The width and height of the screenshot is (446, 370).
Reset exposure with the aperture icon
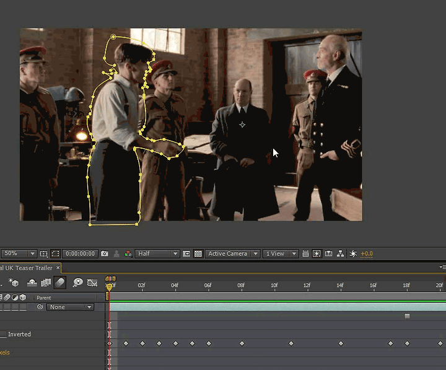pos(353,253)
